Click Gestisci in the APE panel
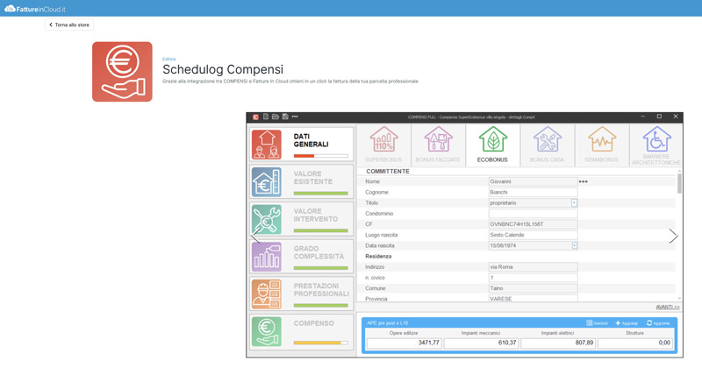Viewport: 702px width, 368px height. (598, 322)
